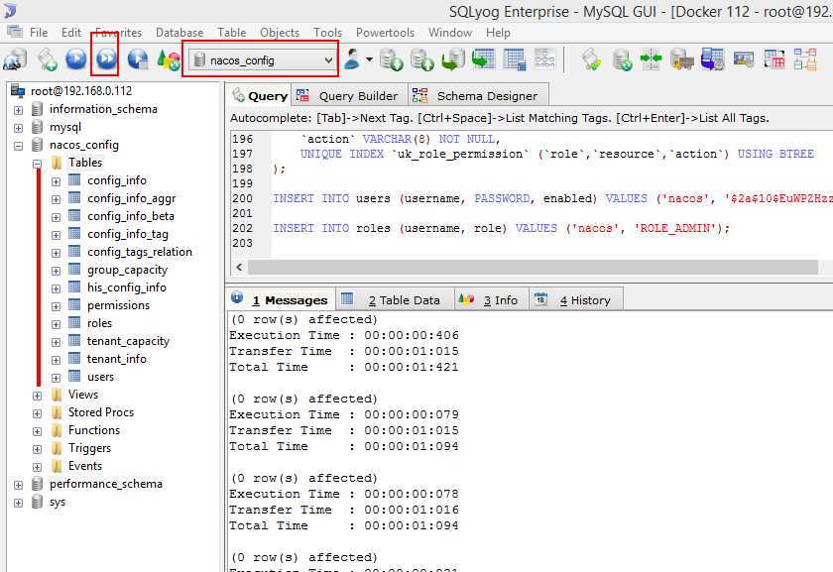Open the Tools menu
This screenshot has width=833, height=572.
coord(328,33)
